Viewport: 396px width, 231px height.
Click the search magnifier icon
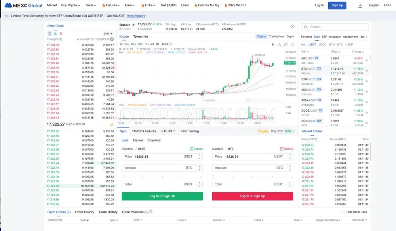click(x=306, y=27)
